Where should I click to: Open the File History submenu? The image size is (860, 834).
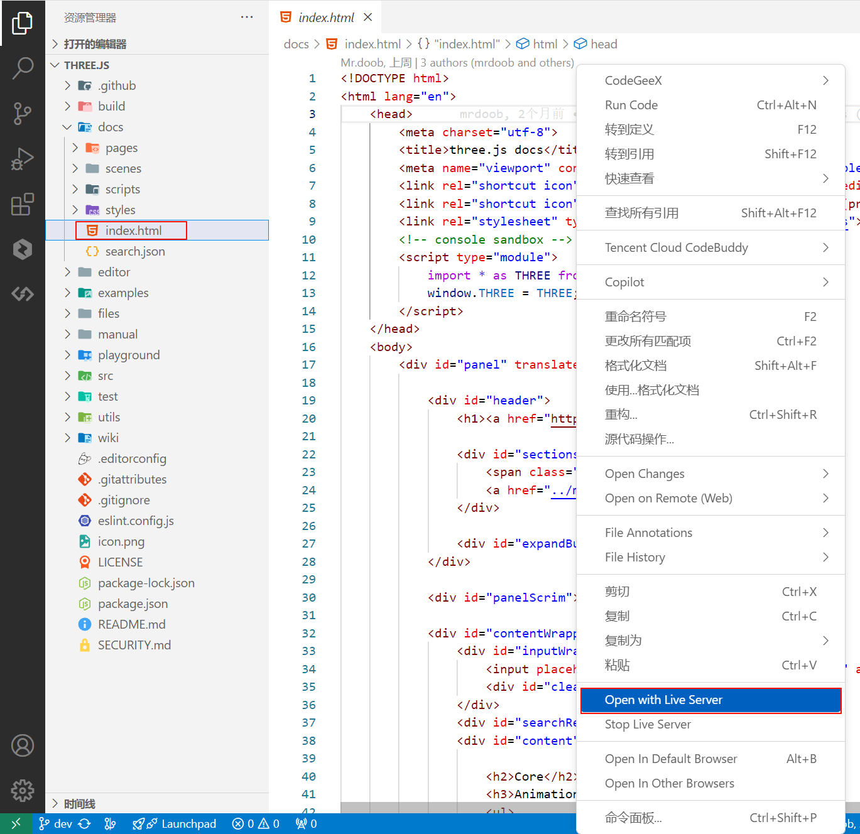[x=710, y=557]
